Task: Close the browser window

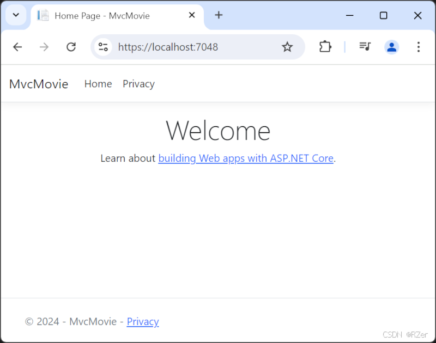Action: [417, 16]
